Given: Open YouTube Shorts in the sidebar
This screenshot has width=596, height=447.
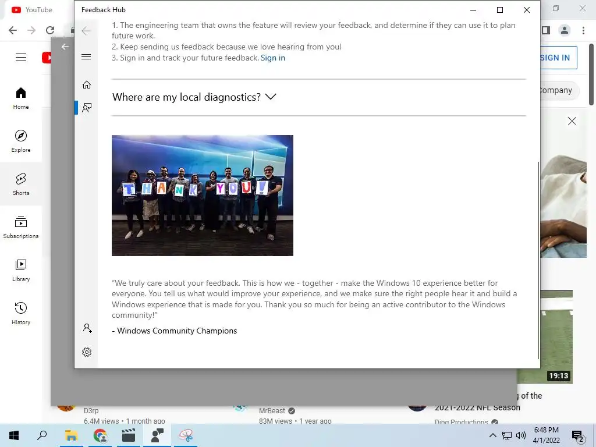Looking at the screenshot, I should click(21, 184).
